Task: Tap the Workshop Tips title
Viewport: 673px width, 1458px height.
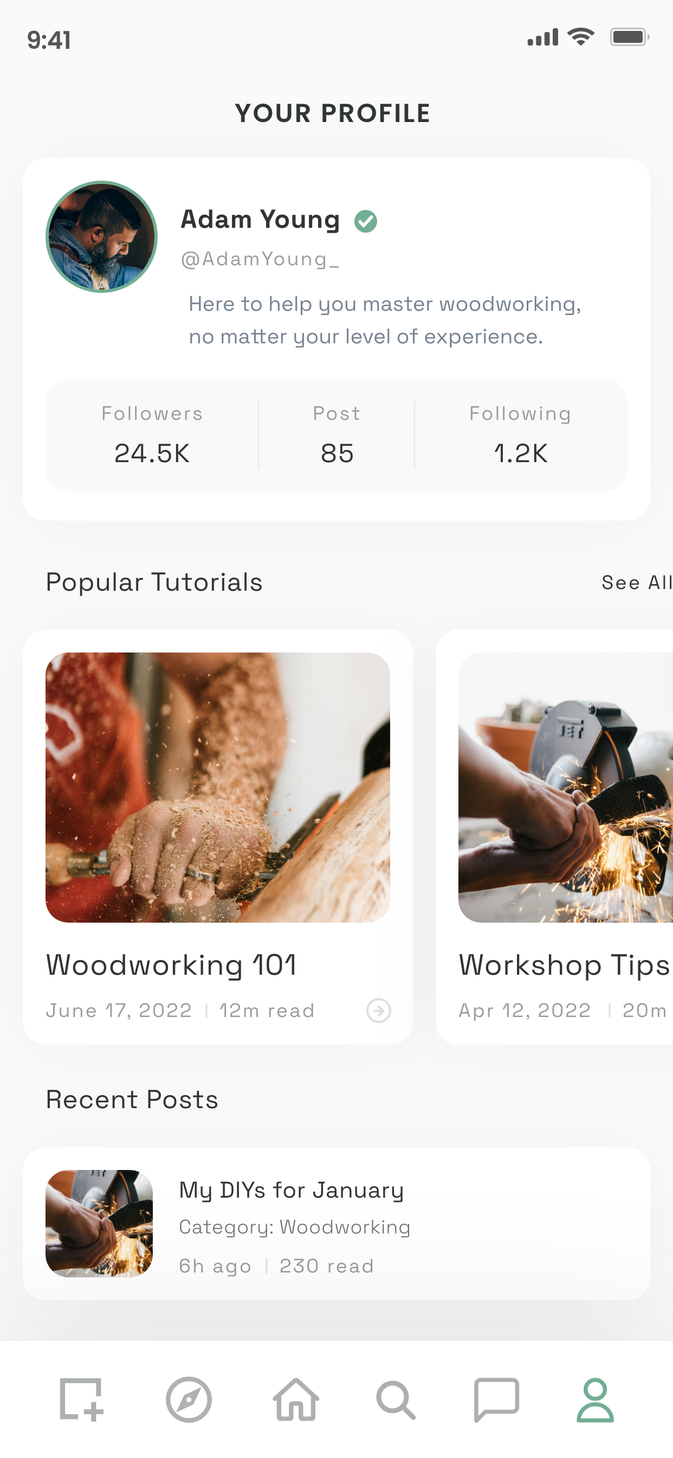Action: [x=564, y=965]
